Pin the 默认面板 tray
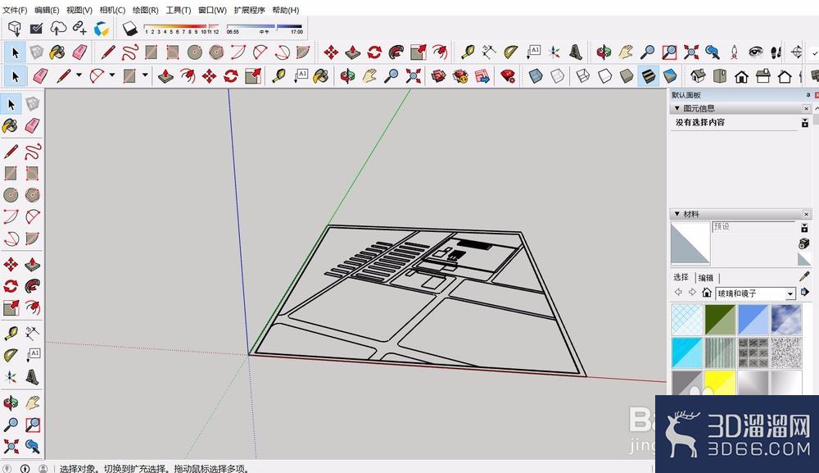819x473 pixels. (x=808, y=95)
